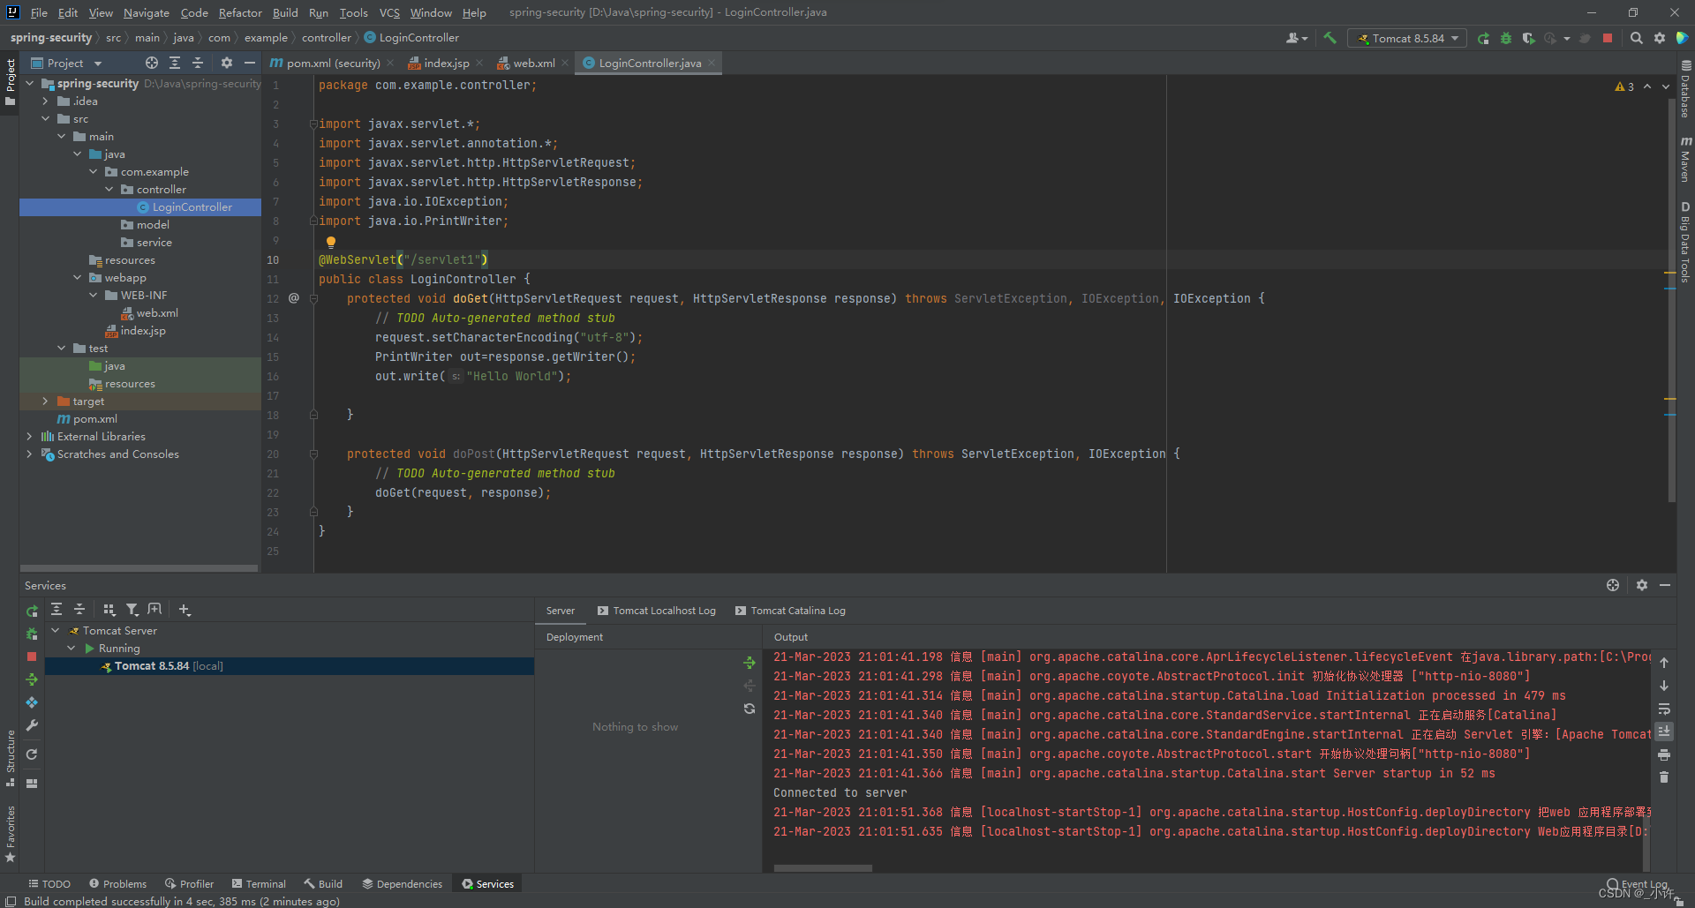Clear console output with trash icon
The height and width of the screenshot is (908, 1695).
point(1663,777)
